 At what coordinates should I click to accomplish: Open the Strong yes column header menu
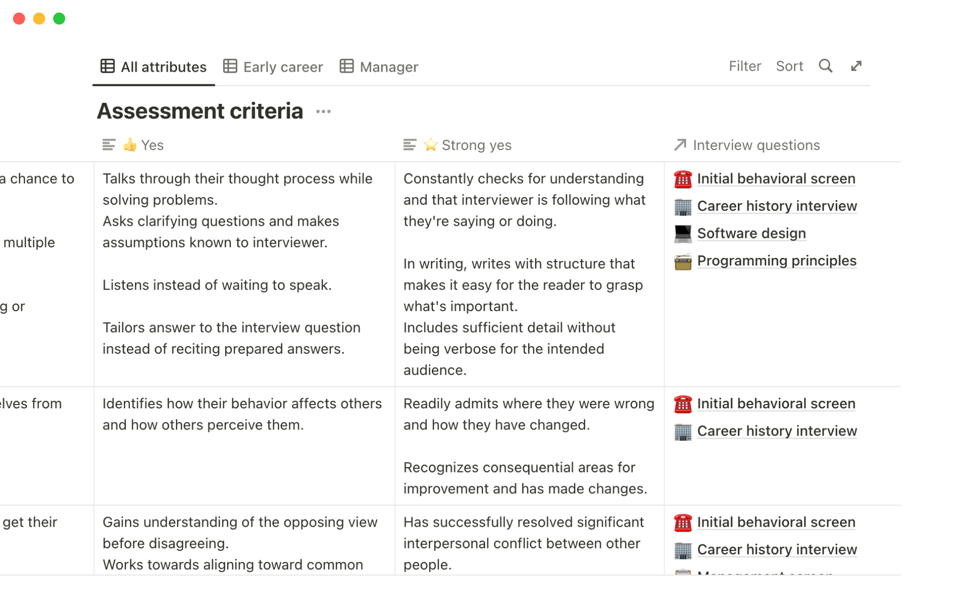tap(476, 145)
